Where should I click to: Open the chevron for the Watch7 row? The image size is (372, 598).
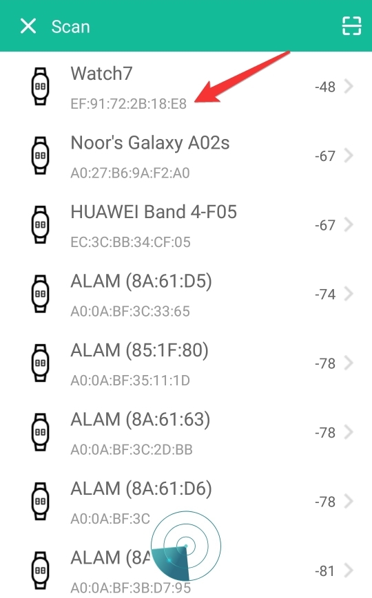[349, 87]
